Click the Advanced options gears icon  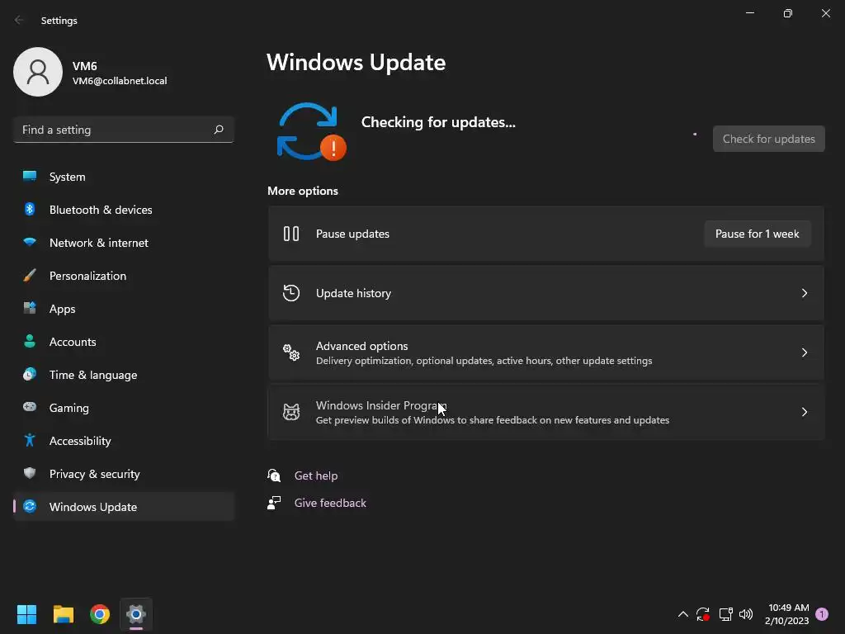[291, 352]
